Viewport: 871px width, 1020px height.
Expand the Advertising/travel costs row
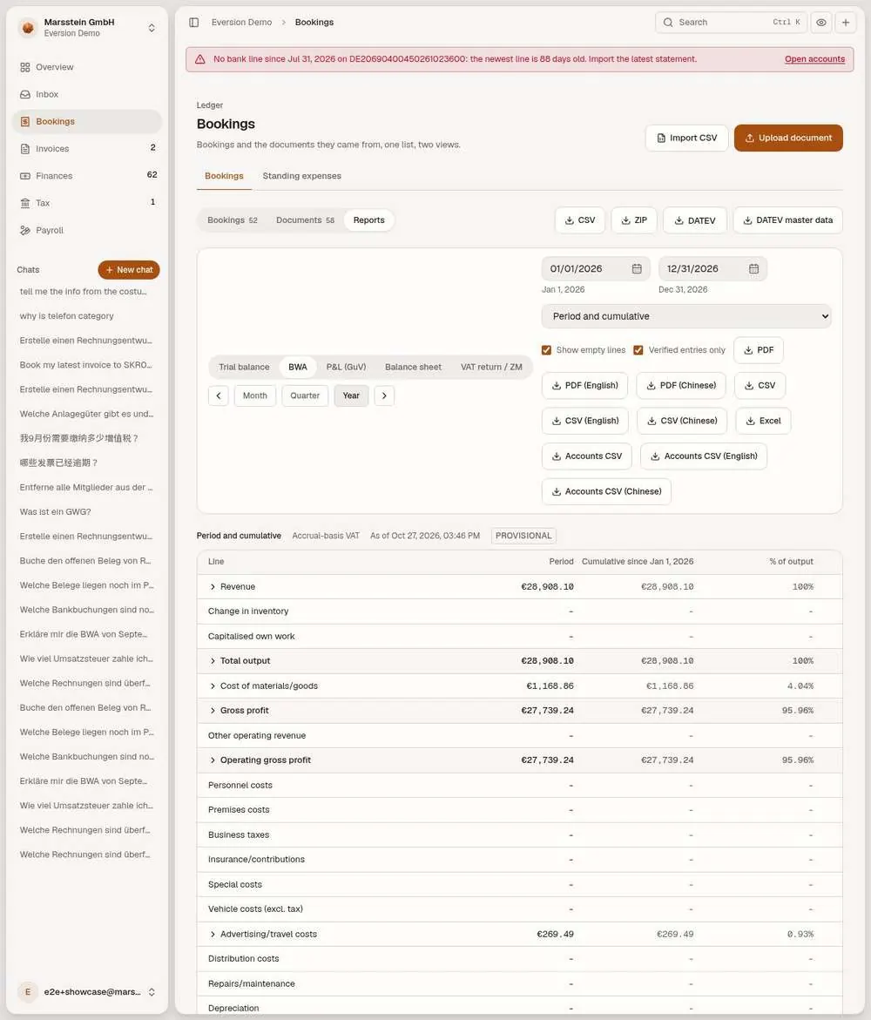point(213,934)
